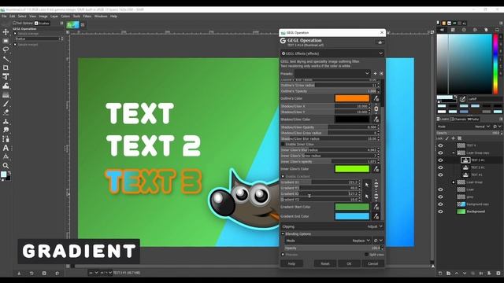Image resolution: width=504 pixels, height=283 pixels.
Task: Open the File menu
Action: tap(4, 16)
